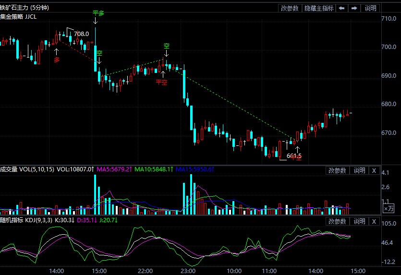Click the red 平空 signal marker
401x275 pixels.
click(161, 82)
